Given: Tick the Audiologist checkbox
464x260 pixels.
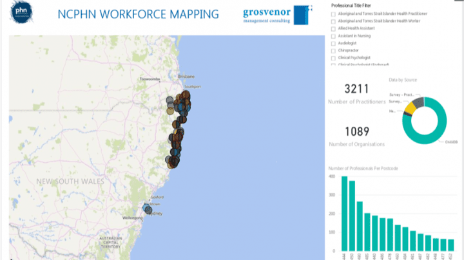Looking at the screenshot, I should [333, 43].
